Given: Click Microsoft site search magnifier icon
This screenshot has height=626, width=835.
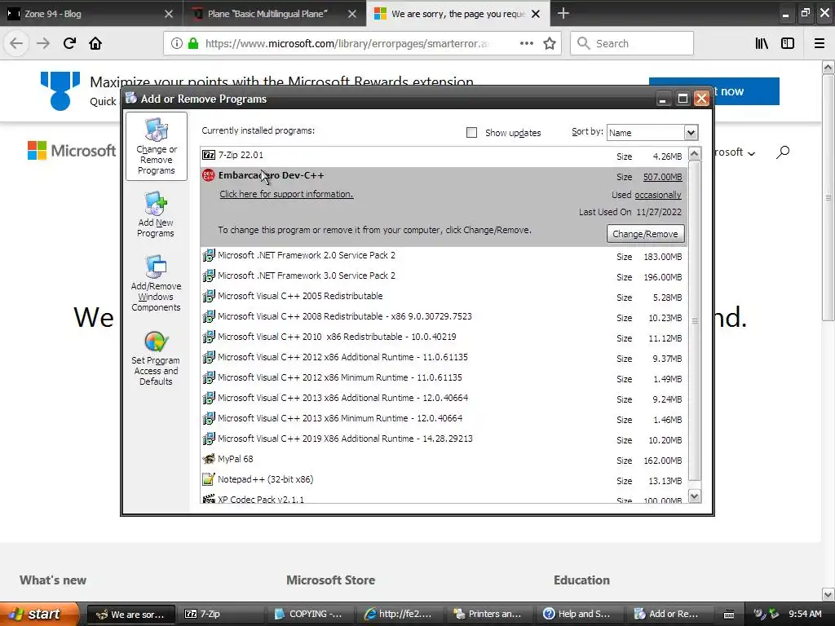Looking at the screenshot, I should click(x=782, y=152).
